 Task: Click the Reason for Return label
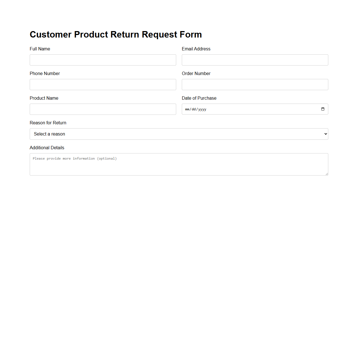pos(48,123)
